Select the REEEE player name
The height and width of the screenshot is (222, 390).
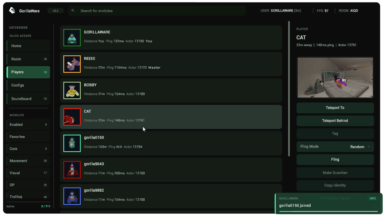coord(89,58)
